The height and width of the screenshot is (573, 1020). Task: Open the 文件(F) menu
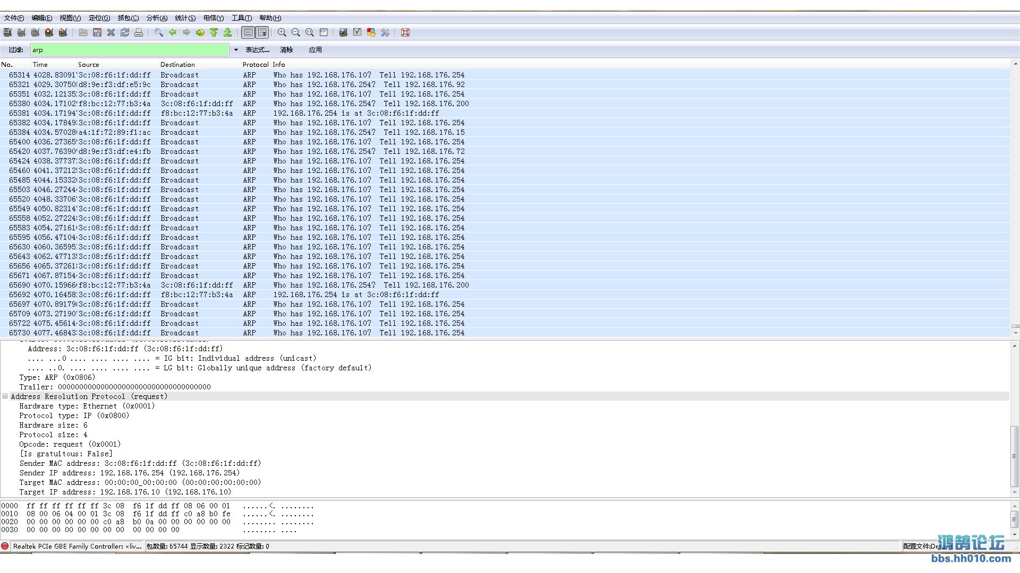(14, 18)
